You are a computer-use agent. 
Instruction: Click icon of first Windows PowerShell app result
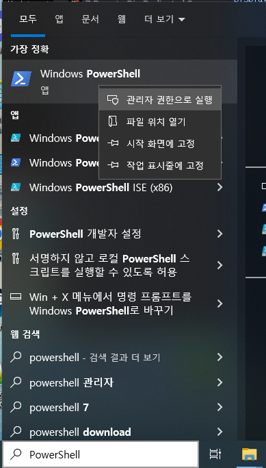click(x=16, y=138)
